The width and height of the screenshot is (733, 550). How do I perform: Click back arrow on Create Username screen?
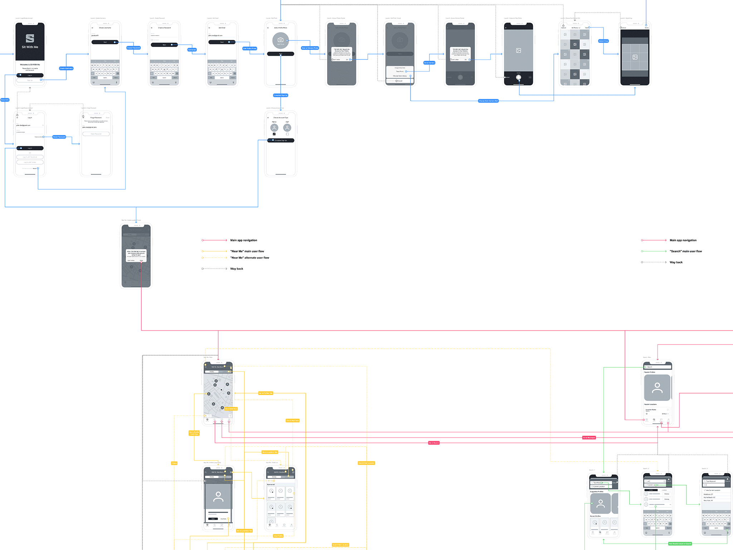pyautogui.click(x=92, y=28)
